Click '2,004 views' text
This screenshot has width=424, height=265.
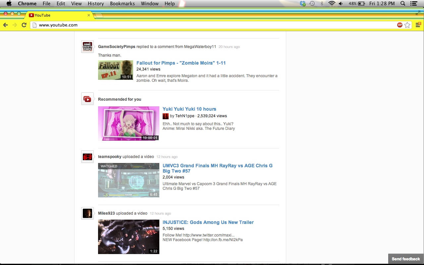coord(173,177)
